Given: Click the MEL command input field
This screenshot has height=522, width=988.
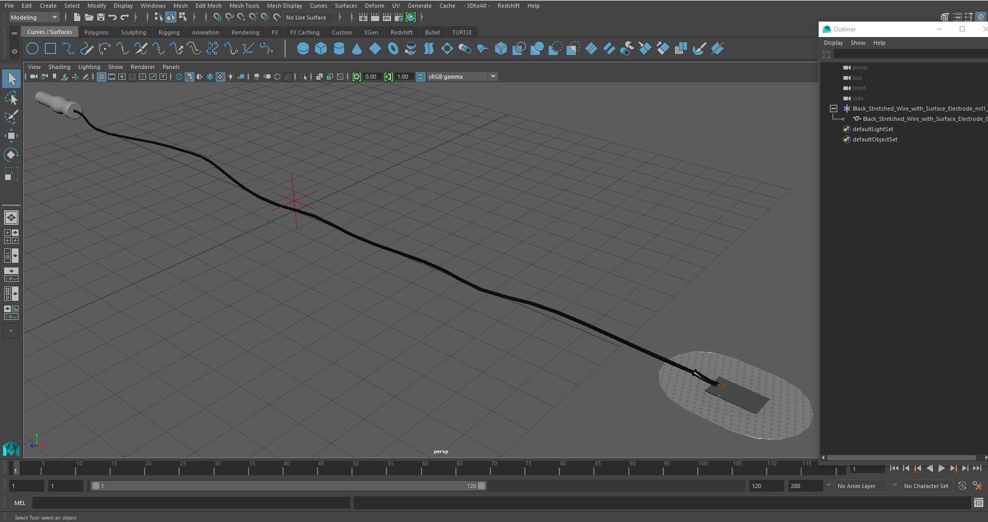Looking at the screenshot, I should tap(191, 502).
